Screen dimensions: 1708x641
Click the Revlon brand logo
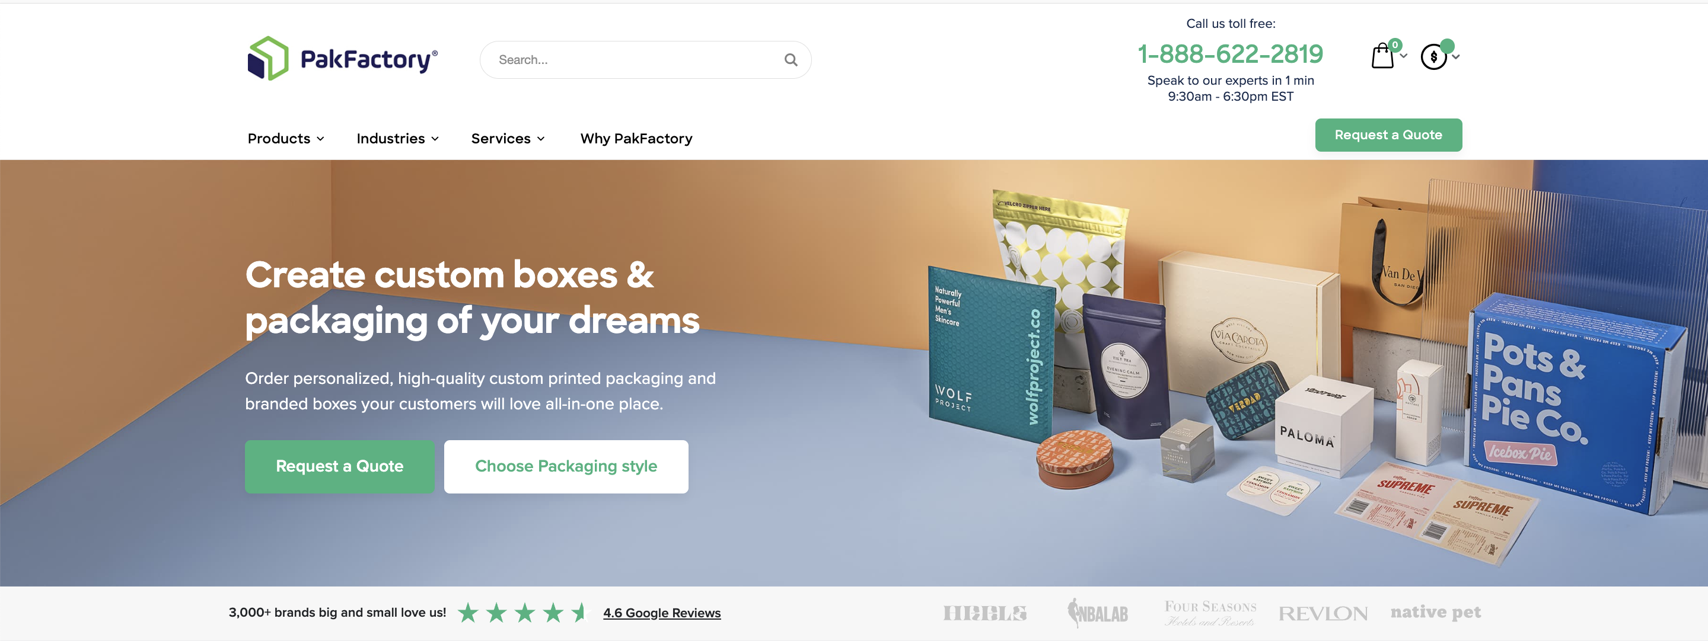1323,613
